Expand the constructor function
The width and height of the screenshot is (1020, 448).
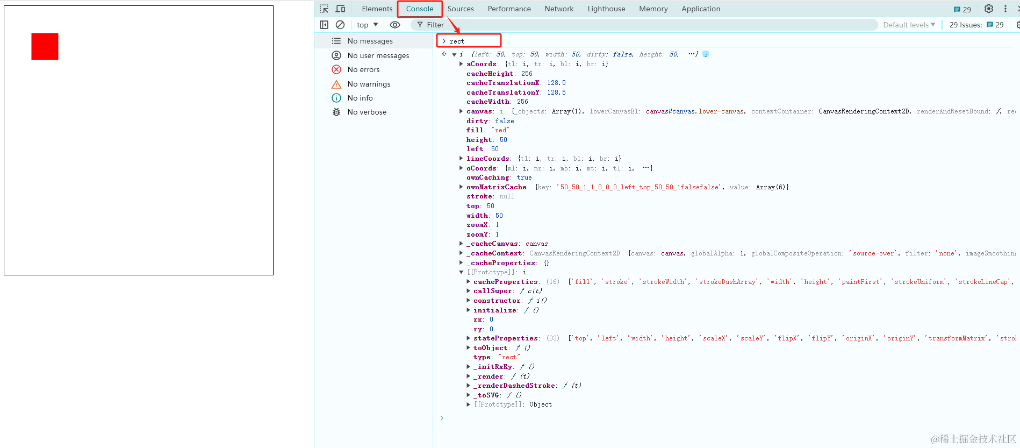[468, 301]
